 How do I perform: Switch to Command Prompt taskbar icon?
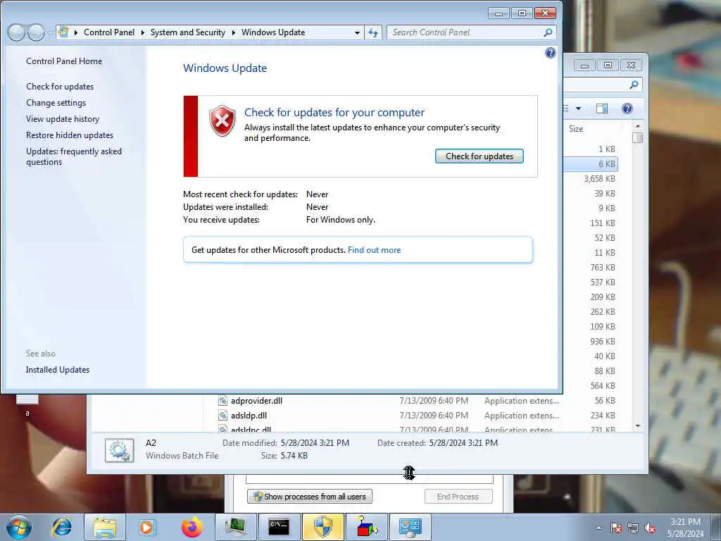pos(279,527)
